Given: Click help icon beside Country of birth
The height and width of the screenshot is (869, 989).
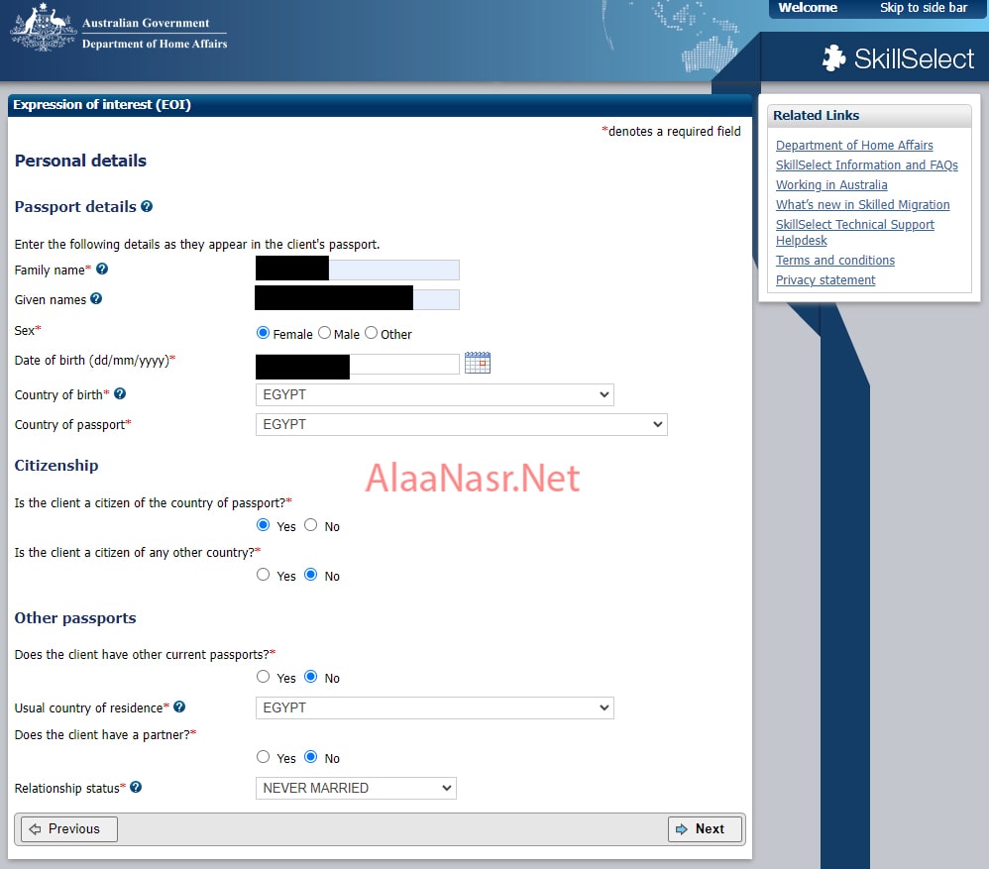Looking at the screenshot, I should point(120,394).
